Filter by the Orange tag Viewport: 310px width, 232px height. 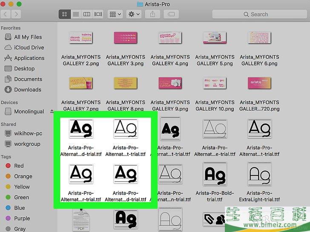point(19,176)
